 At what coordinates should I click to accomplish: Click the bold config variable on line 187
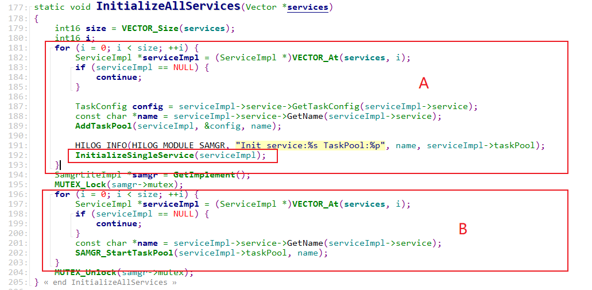[148, 106]
